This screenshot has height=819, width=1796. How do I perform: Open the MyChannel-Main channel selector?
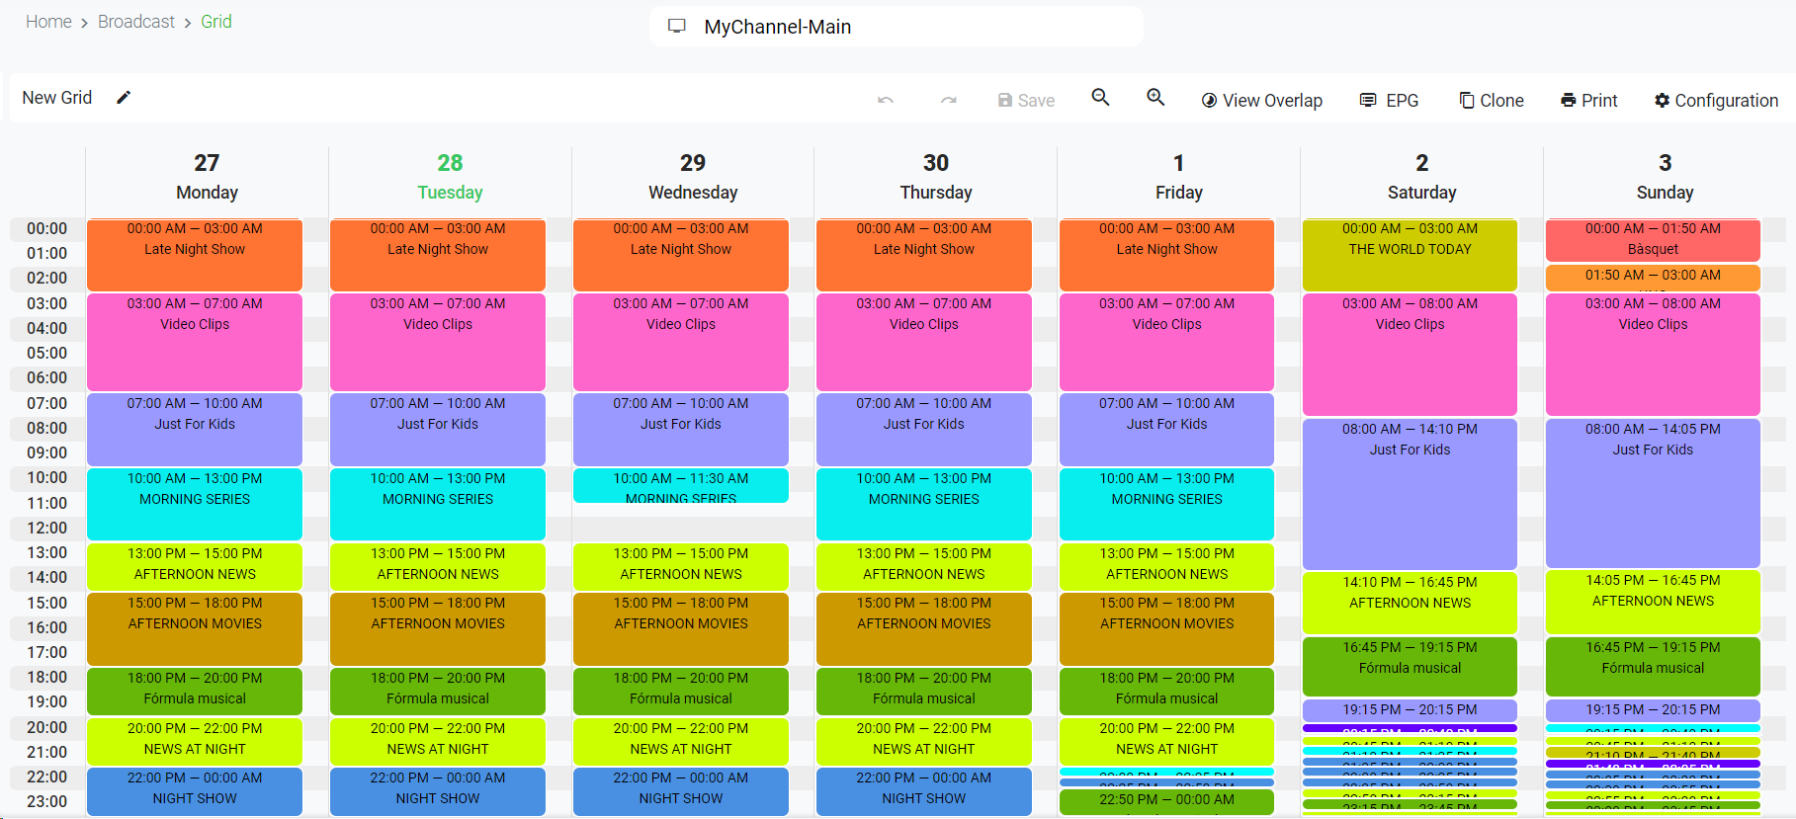pyautogui.click(x=896, y=27)
